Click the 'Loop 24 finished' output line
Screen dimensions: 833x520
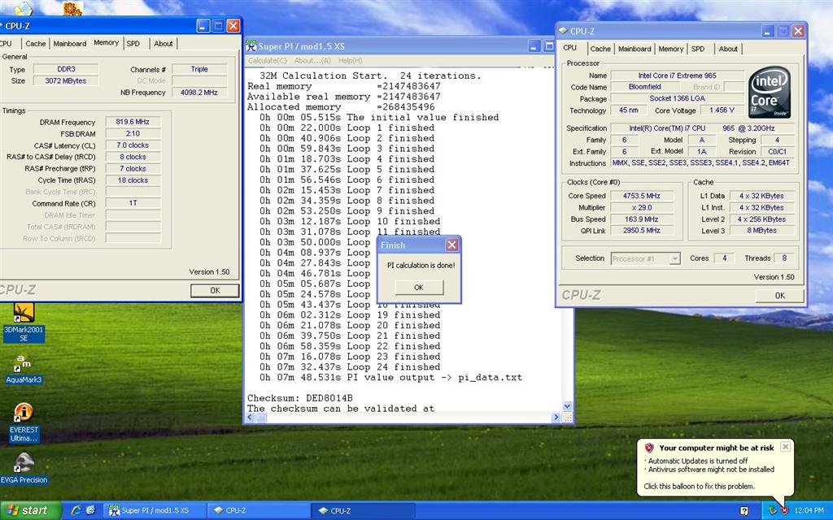[350, 366]
